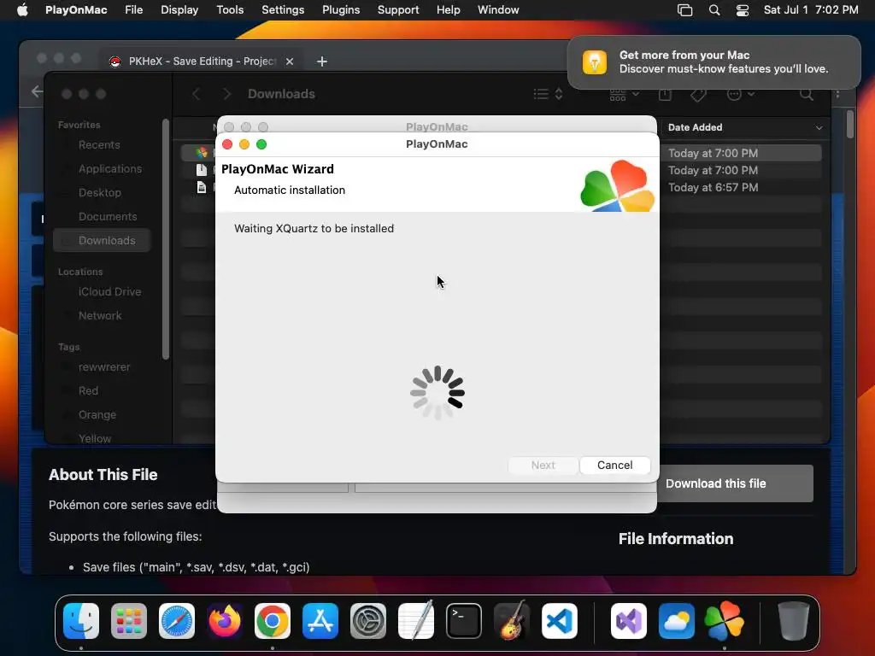Viewport: 875px width, 656px height.
Task: Click Finder tag icon in toolbar
Action: click(x=698, y=94)
